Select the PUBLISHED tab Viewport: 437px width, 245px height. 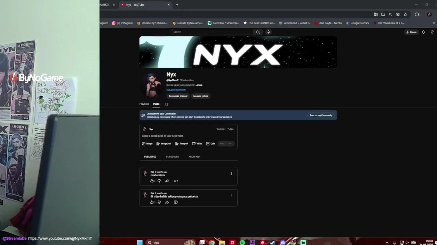[x=150, y=157]
